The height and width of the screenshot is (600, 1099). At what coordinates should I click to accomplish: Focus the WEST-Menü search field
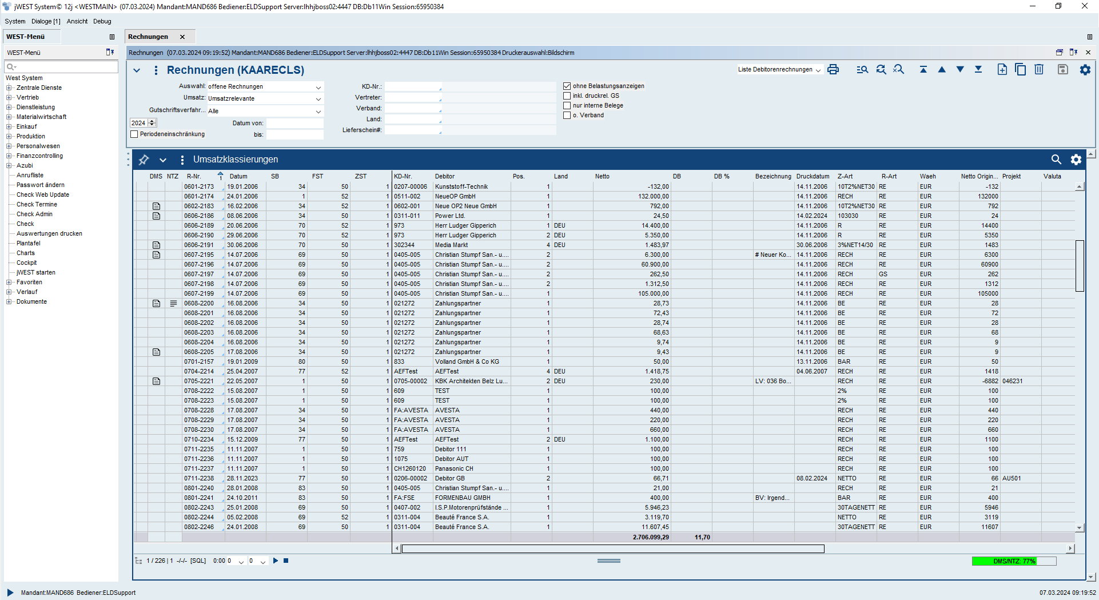[61, 66]
